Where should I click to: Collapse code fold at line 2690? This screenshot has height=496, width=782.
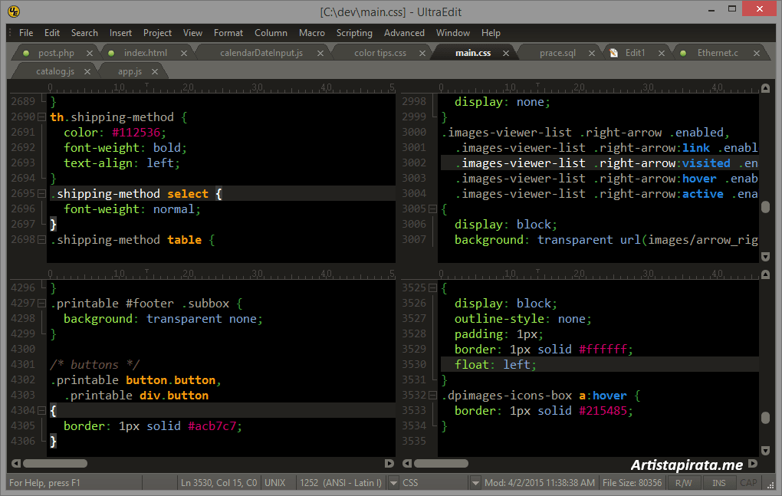(41, 117)
